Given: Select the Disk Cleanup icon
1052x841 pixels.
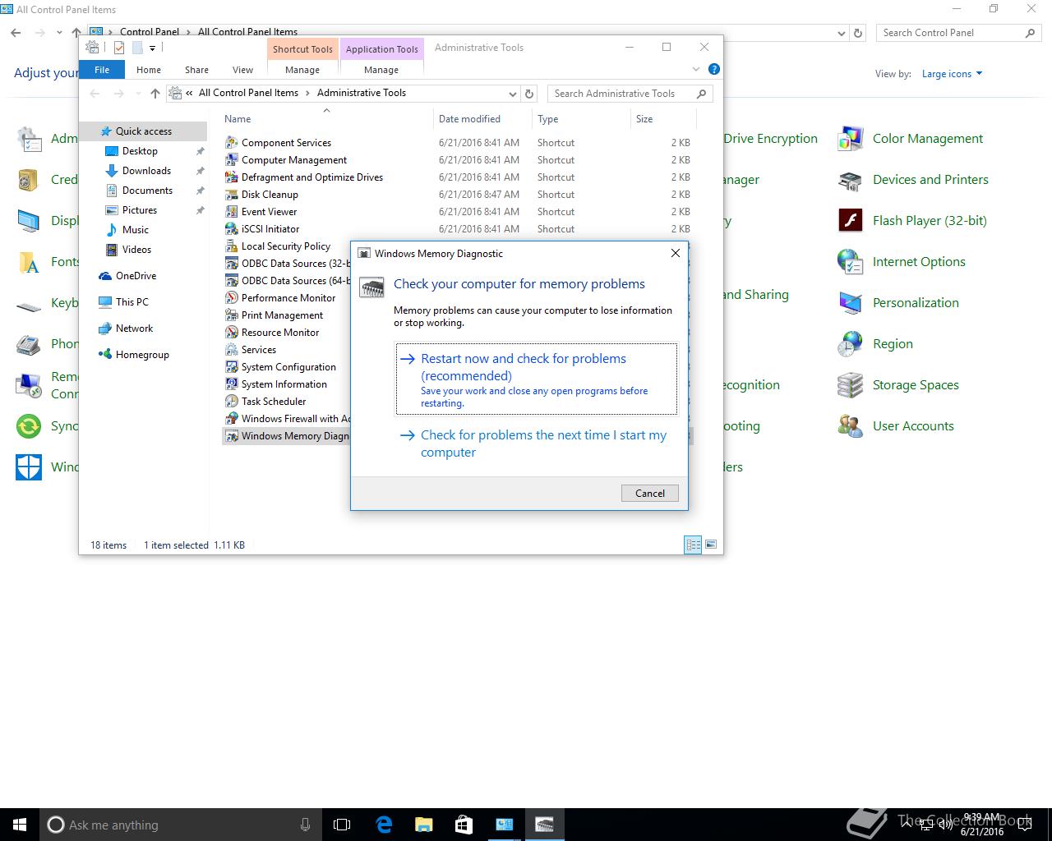Looking at the screenshot, I should point(232,195).
